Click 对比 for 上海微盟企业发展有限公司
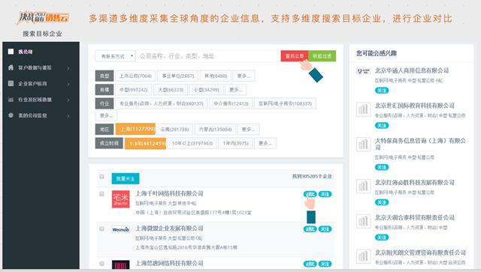This screenshot has width=481, height=272. (x=310, y=229)
